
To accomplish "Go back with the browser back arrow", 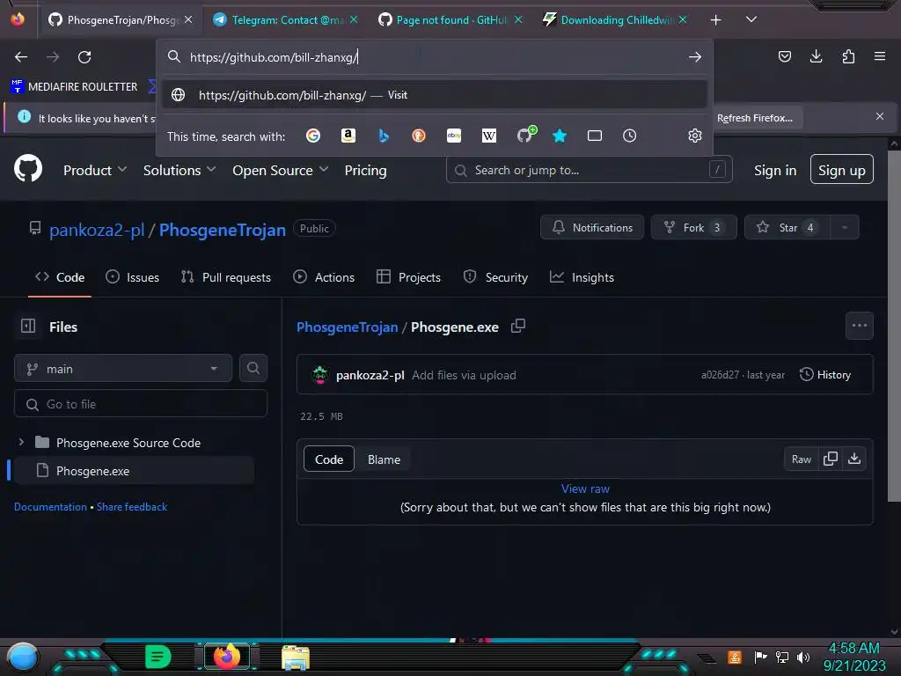I will 21,57.
